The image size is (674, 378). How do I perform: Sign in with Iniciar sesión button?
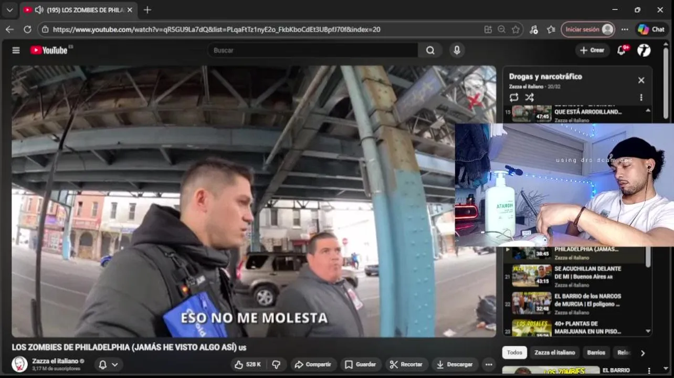(587, 29)
